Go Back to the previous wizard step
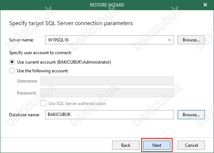214x153 pixels. [126, 145]
